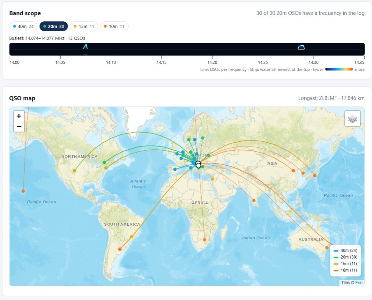Click the 15m (11) legend entry
372x300 pixels.
click(x=345, y=264)
